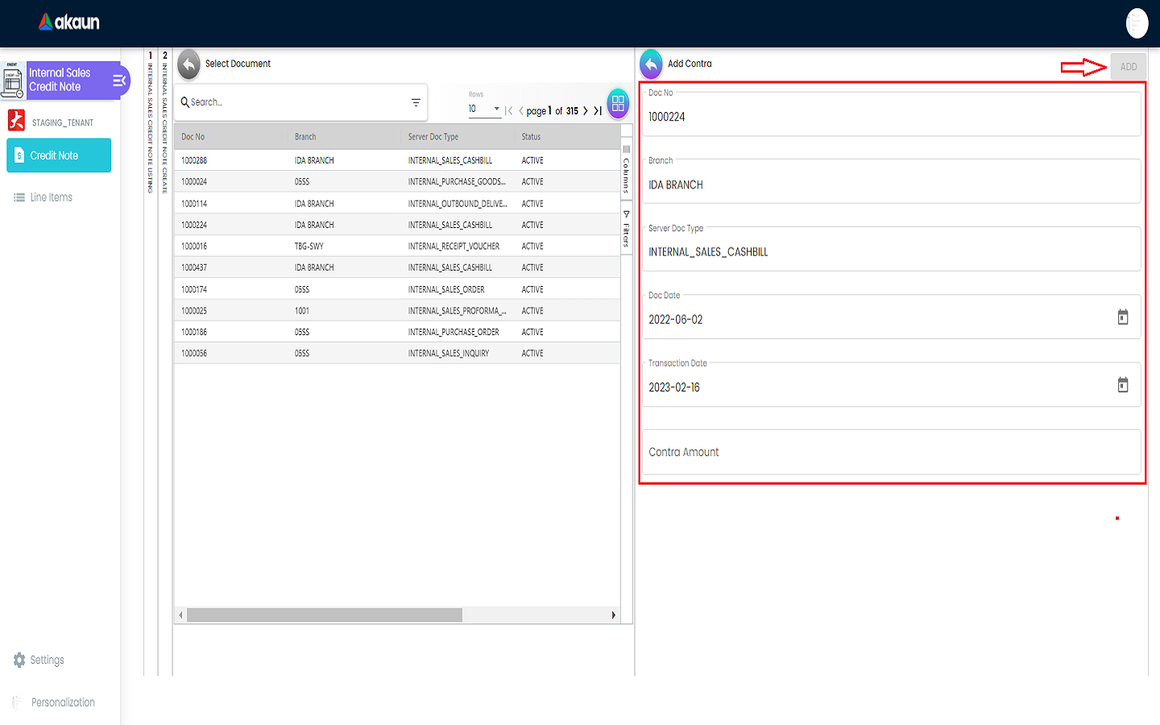The width and height of the screenshot is (1160, 725).
Task: Open Settings in the sidebar
Action: [x=47, y=660]
